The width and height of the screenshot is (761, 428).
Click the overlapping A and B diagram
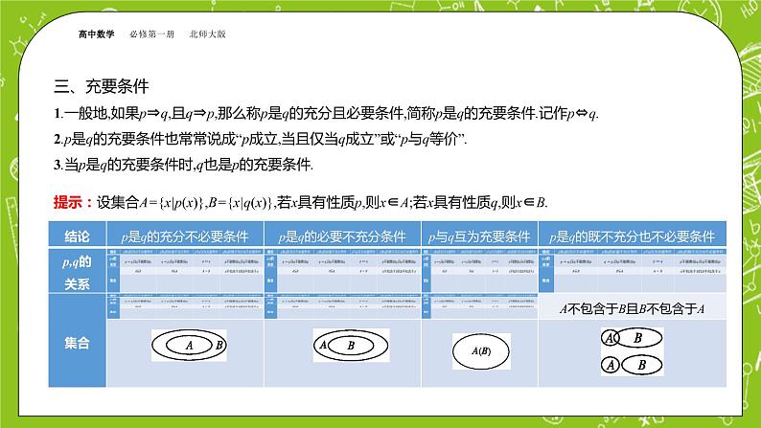pos(632,337)
